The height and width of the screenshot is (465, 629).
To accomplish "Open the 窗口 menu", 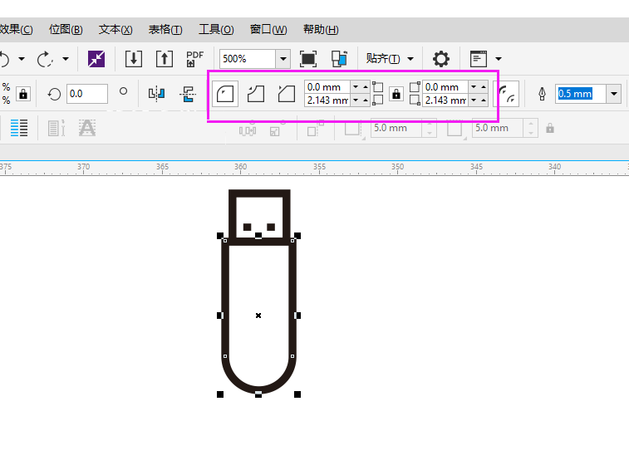I will click(268, 29).
